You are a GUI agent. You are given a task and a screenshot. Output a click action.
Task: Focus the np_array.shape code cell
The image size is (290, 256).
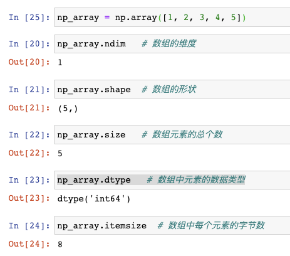172,89
